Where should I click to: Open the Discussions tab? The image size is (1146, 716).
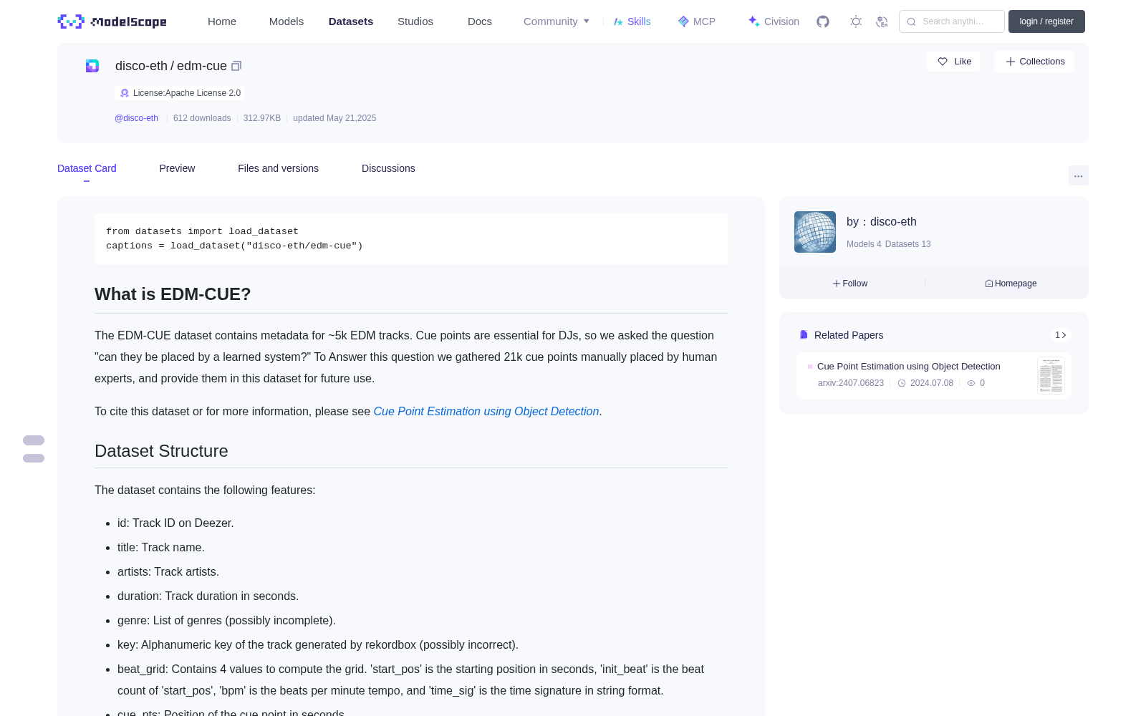[388, 168]
